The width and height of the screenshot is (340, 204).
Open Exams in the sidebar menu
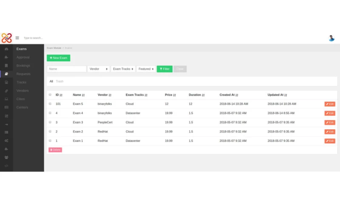point(22,49)
